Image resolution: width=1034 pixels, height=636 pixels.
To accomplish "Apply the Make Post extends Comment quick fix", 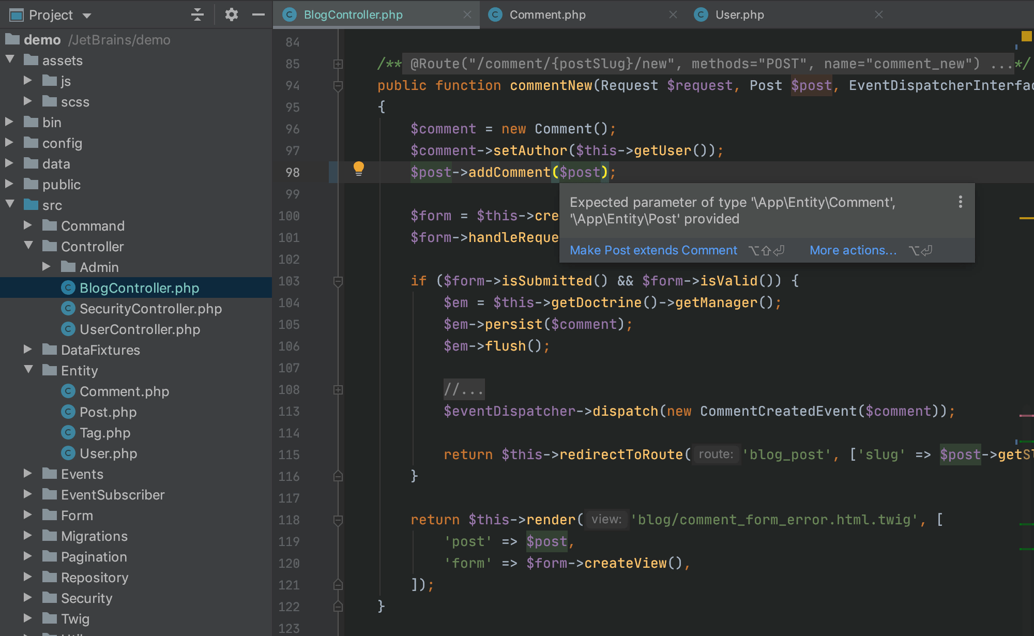I will tap(653, 250).
